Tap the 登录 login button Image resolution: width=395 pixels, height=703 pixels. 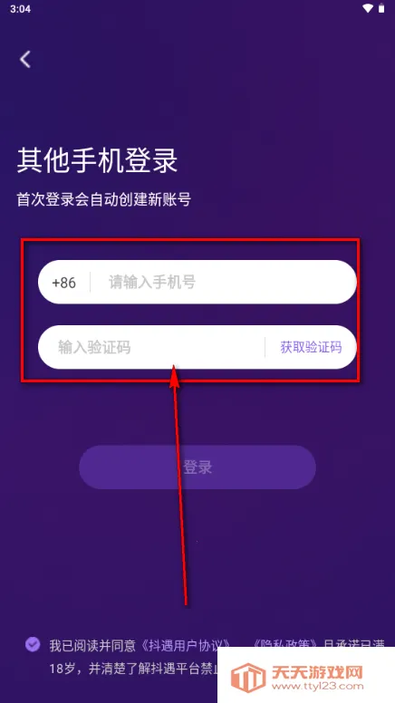[197, 467]
